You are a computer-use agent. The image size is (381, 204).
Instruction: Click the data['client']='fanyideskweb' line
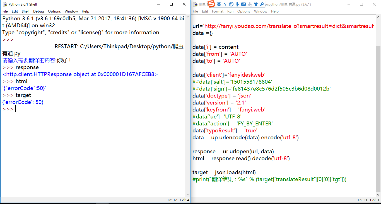[229, 75]
